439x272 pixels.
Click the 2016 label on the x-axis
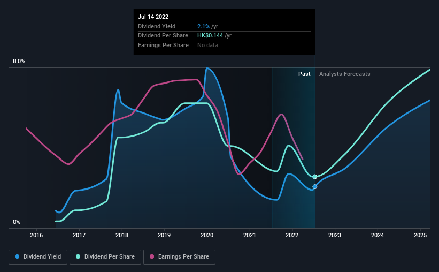point(36,235)
